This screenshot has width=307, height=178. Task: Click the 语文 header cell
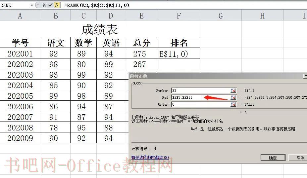pyautogui.click(x=56, y=43)
